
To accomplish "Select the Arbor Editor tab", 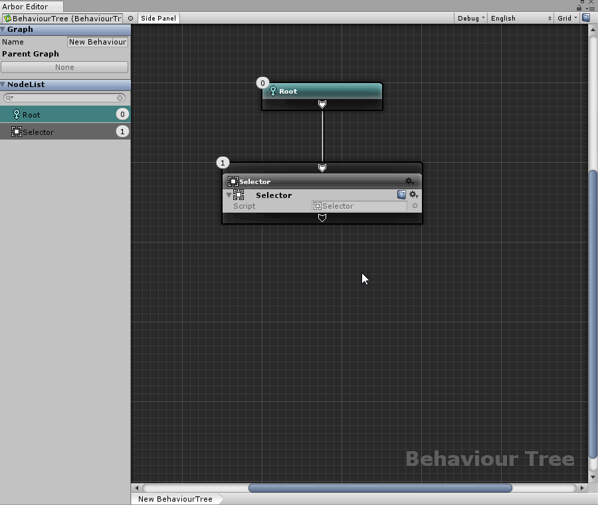I will pyautogui.click(x=25, y=7).
